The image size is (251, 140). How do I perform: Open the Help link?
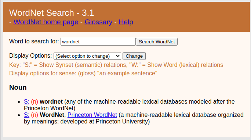click(126, 22)
